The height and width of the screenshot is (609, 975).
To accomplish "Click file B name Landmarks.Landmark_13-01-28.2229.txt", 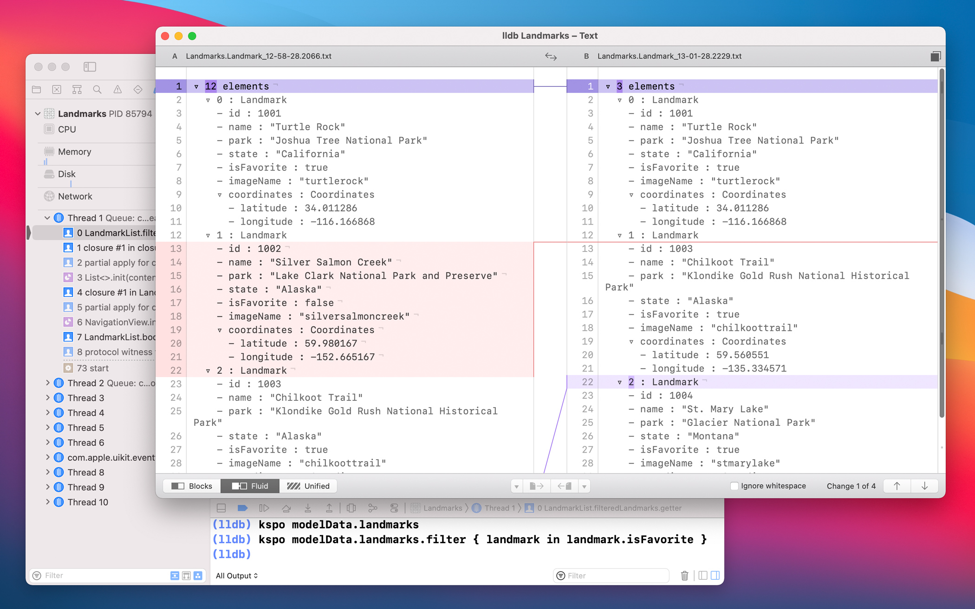I will [x=669, y=56].
